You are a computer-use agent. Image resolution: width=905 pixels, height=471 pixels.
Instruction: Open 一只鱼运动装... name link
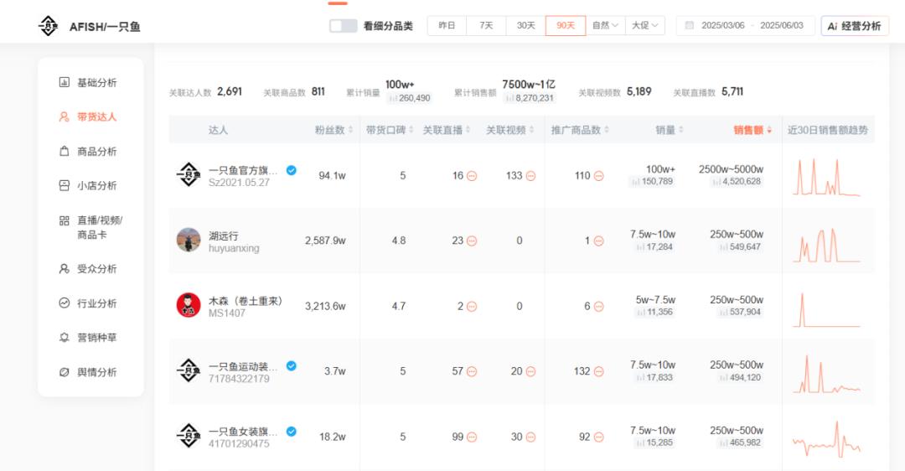tap(243, 366)
